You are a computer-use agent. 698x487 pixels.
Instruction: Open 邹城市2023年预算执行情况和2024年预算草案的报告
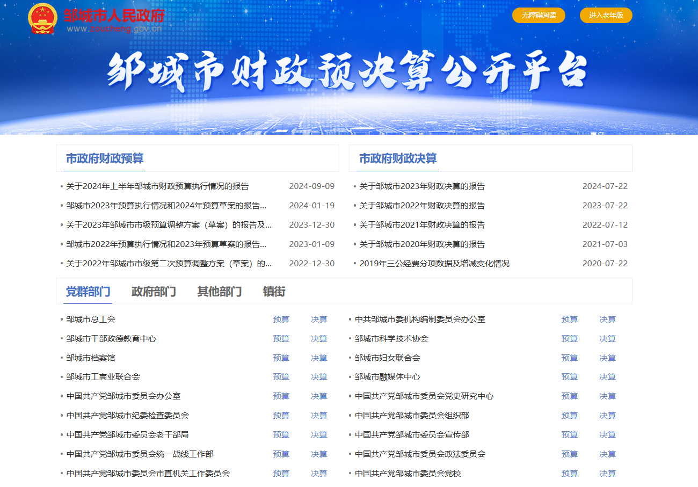pos(166,206)
